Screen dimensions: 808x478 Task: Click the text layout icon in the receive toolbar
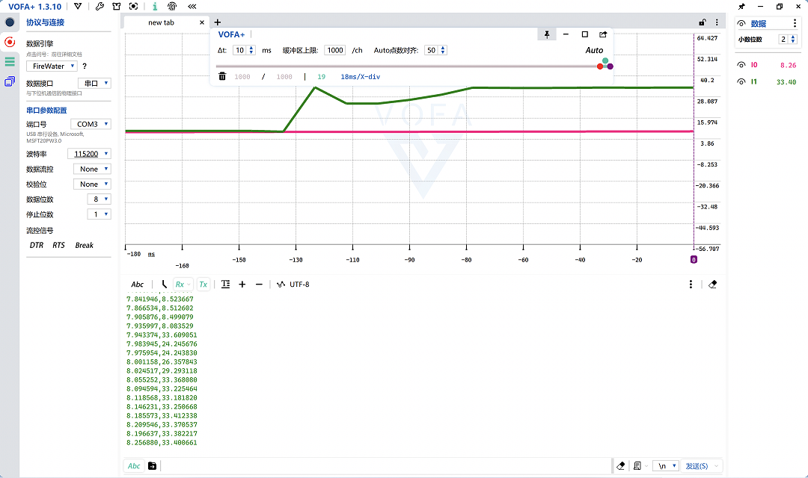pyautogui.click(x=225, y=284)
